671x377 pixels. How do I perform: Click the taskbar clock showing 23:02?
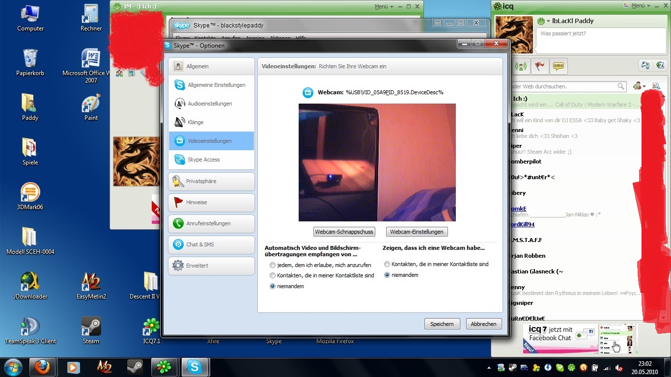(x=645, y=367)
